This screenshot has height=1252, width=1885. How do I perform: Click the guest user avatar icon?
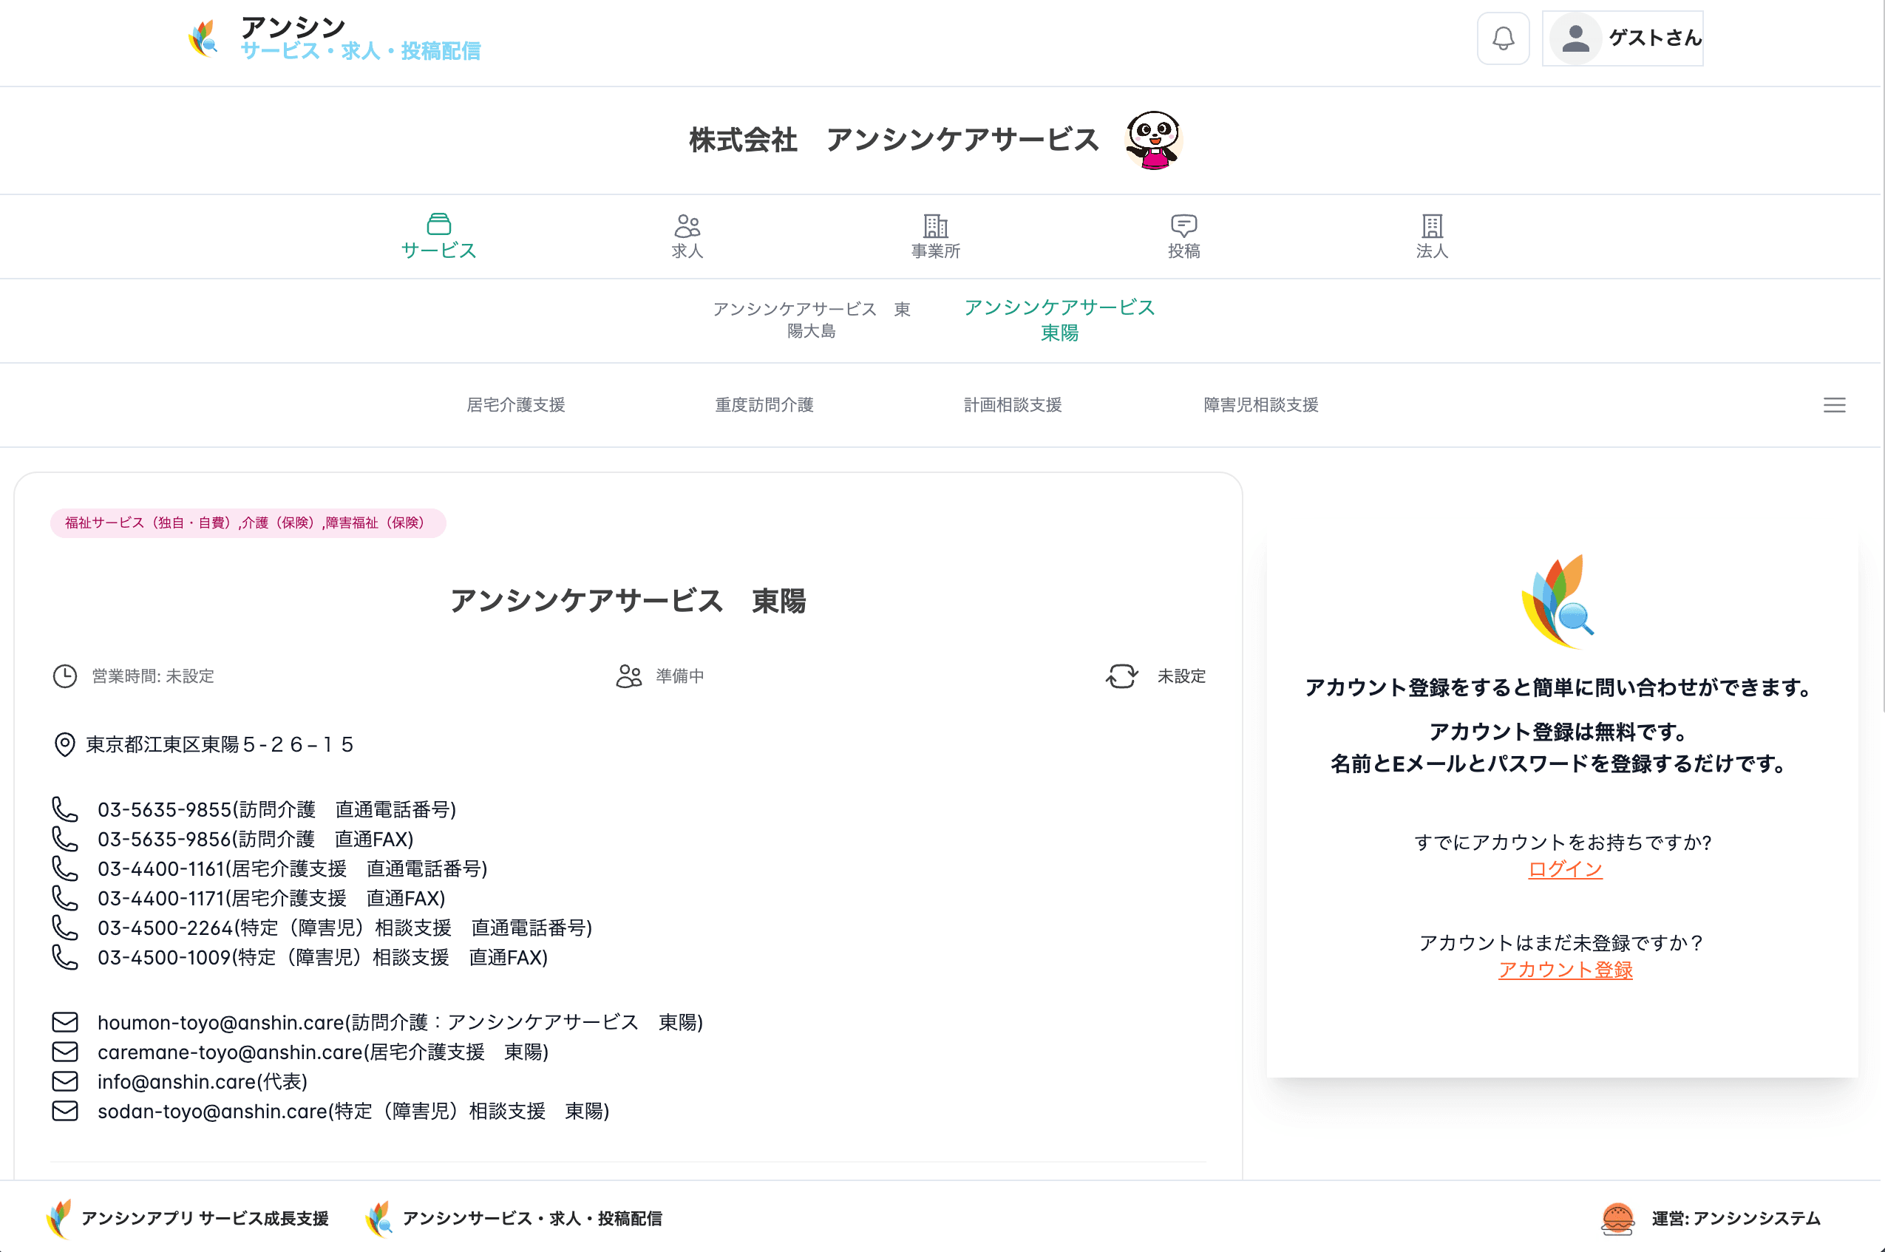coord(1575,38)
